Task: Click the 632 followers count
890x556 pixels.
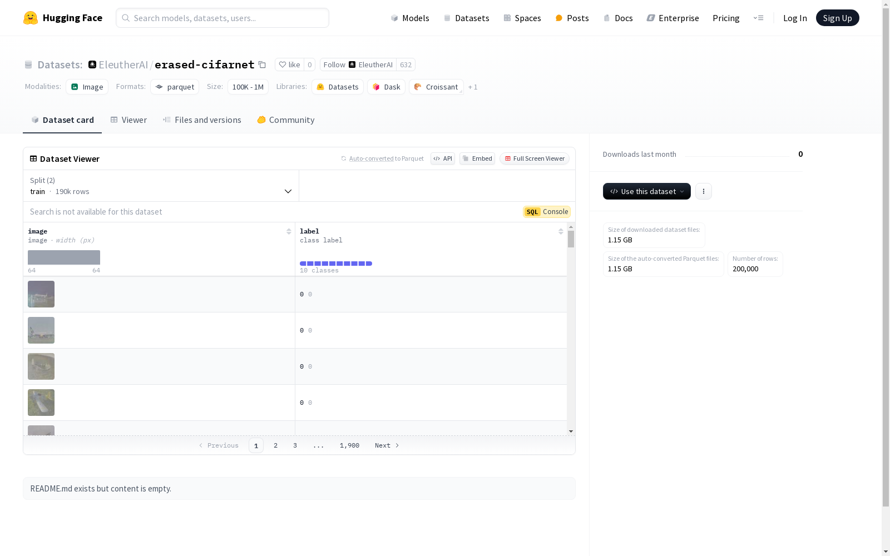Action: coord(406,64)
